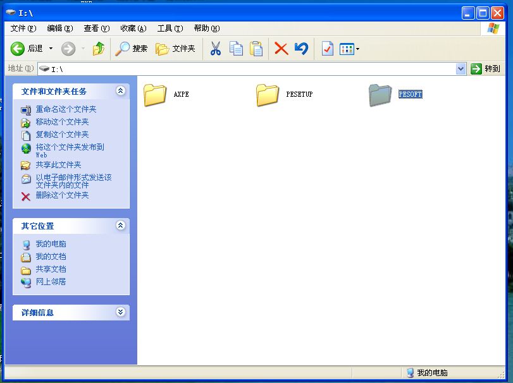Click the Paste clipboard icon
Image resolution: width=513 pixels, height=383 pixels.
tap(256, 49)
